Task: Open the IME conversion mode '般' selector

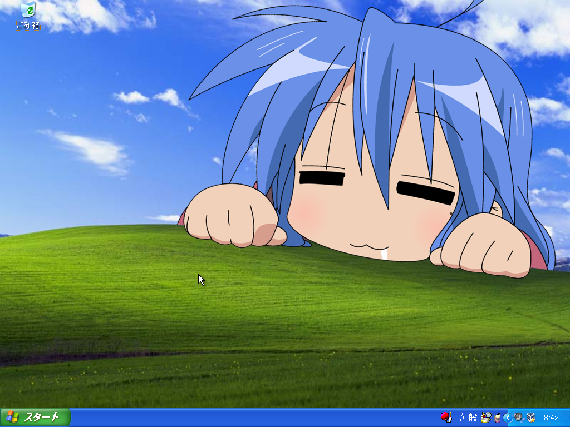Action: coord(473,417)
